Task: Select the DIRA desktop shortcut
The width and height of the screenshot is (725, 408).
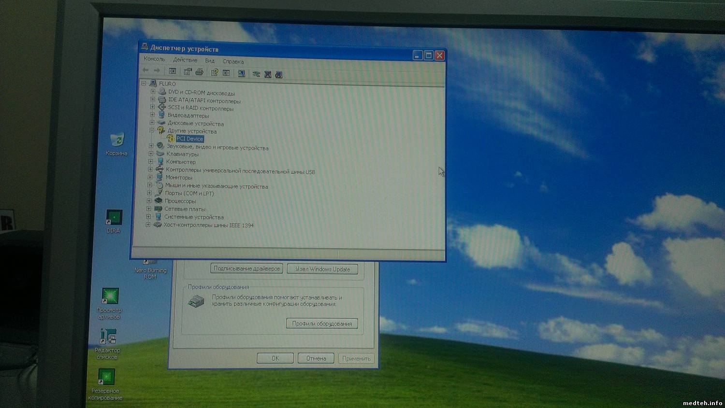Action: (114, 218)
